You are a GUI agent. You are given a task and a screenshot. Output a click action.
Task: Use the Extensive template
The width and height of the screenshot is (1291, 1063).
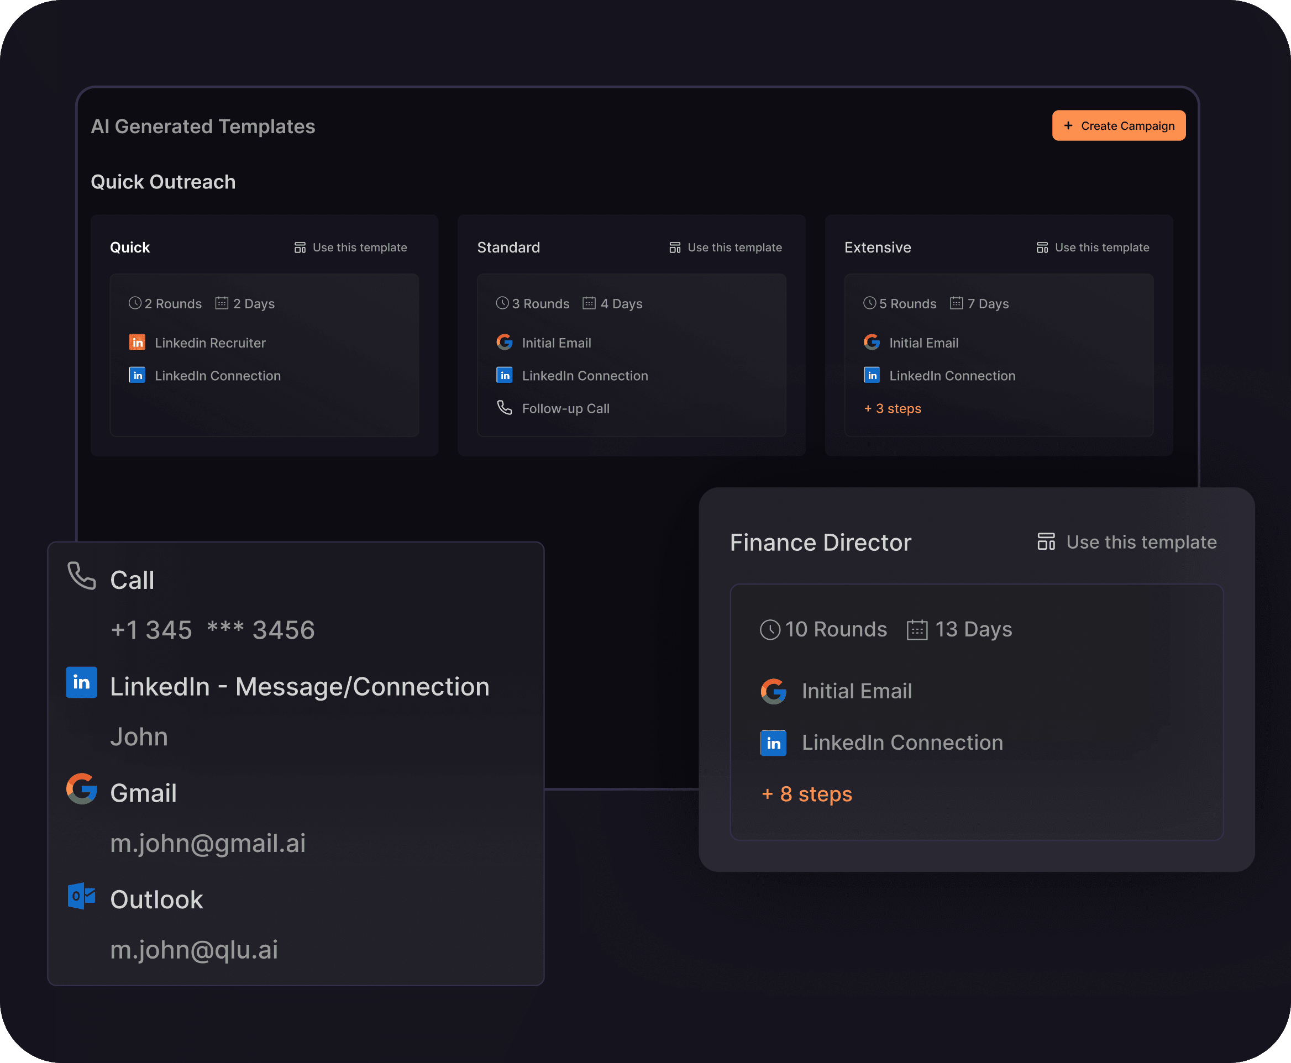point(1093,248)
